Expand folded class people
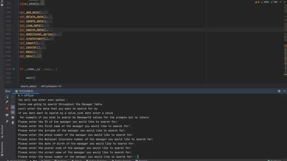This screenshot has width=287, height=161. (42, 4)
